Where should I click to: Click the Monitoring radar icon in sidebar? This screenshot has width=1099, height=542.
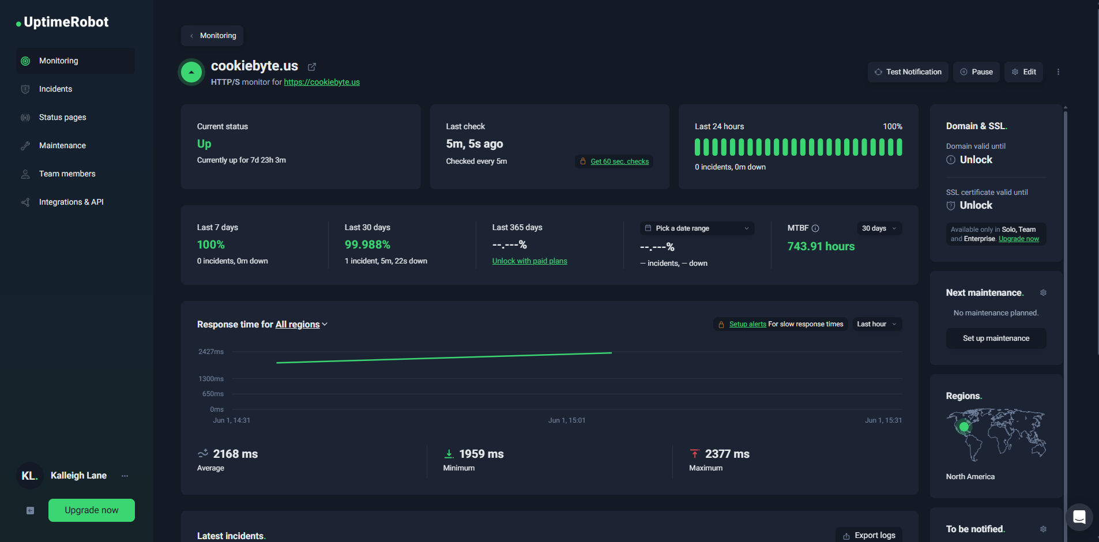(25, 61)
